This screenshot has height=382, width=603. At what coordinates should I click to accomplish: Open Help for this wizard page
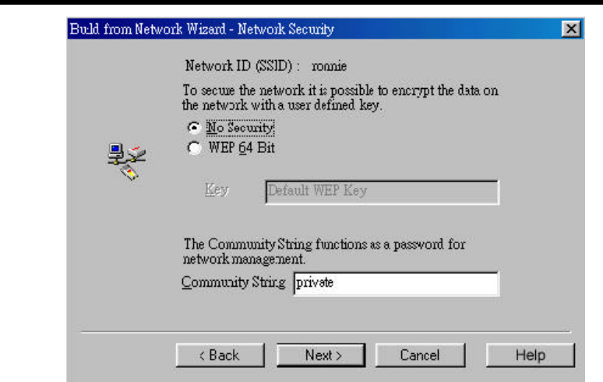531,355
